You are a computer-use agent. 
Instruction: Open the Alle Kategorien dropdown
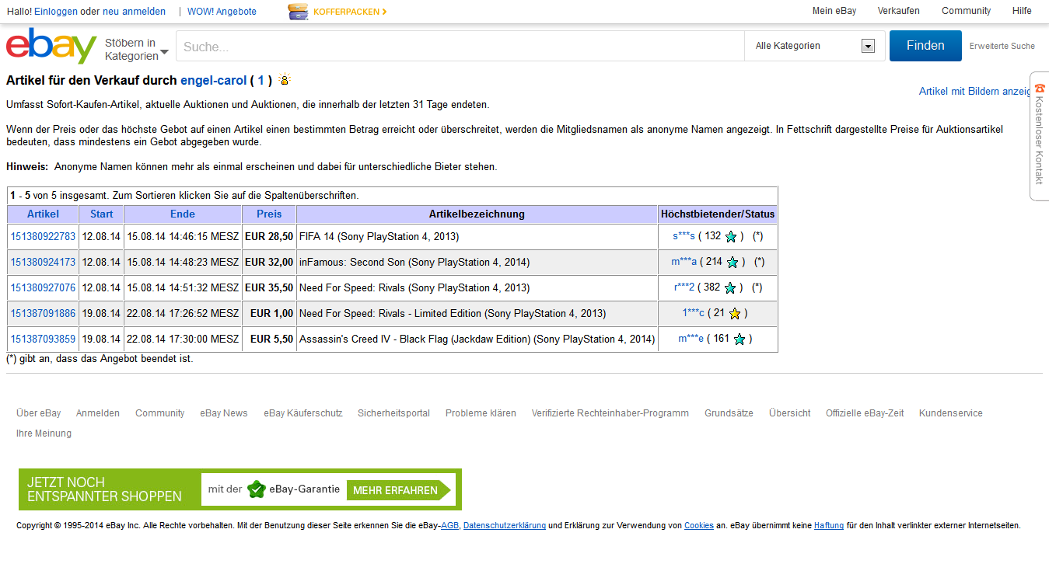(x=814, y=46)
